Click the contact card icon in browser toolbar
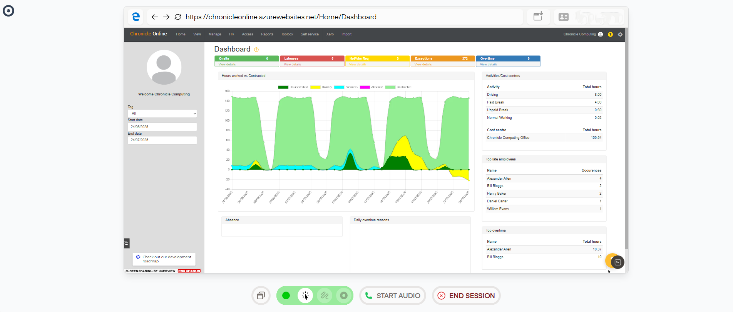Viewport: 733px width, 312px height. [x=563, y=17]
